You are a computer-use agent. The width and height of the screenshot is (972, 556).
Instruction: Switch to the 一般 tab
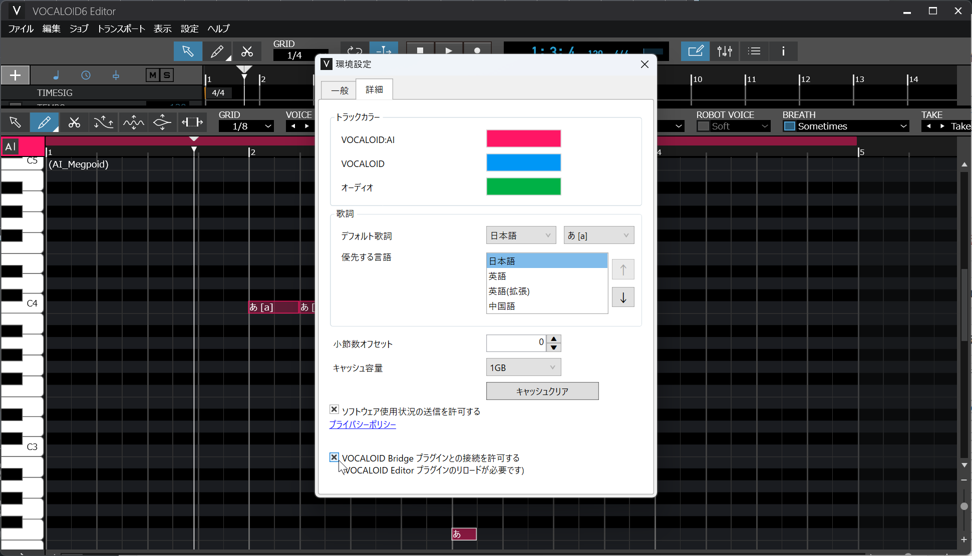pyautogui.click(x=340, y=90)
